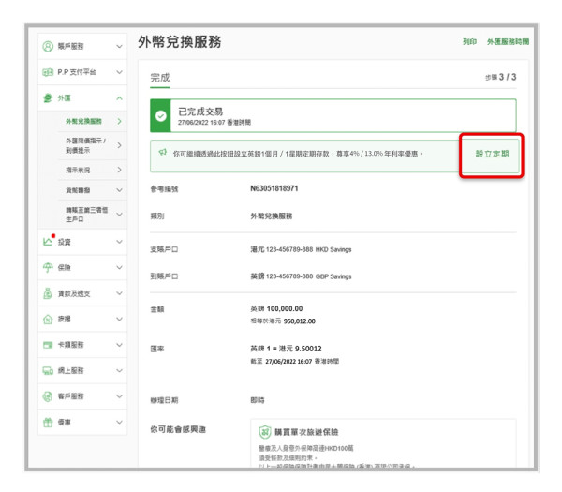The width and height of the screenshot is (562, 492).
Task: Click the 港元 123-456789-888 HKD Savings account
Action: click(301, 249)
